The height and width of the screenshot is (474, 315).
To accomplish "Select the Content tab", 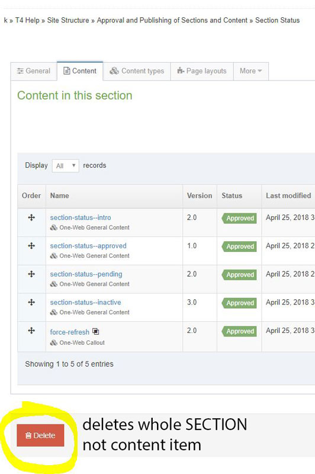I will click(80, 71).
